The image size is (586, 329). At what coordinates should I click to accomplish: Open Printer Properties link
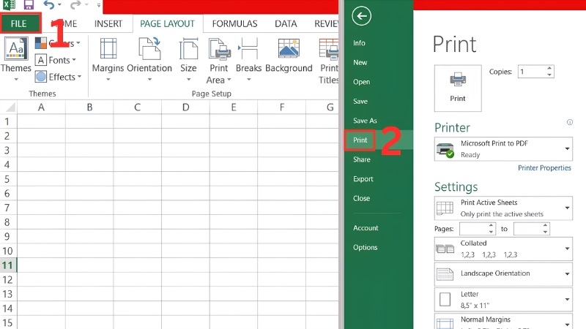click(x=544, y=168)
